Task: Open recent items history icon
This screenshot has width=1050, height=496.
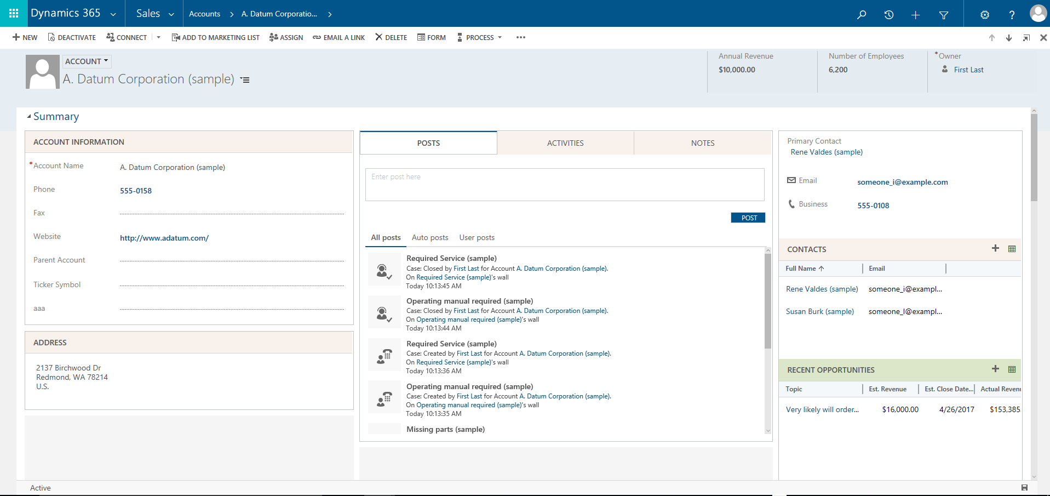Action: click(888, 15)
